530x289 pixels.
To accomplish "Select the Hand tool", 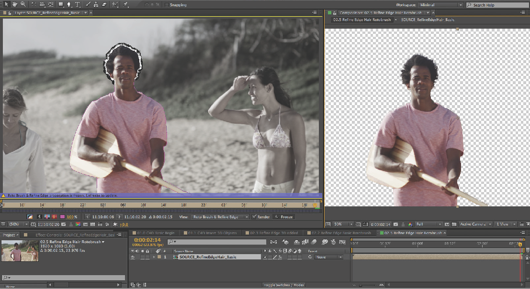I will click(14, 4).
